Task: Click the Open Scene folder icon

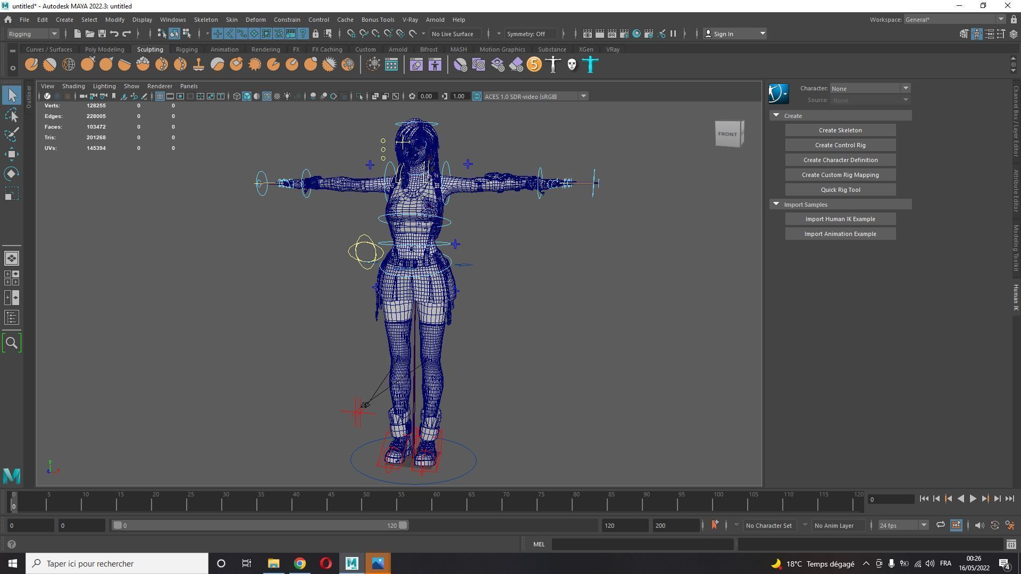Action: [x=90, y=33]
